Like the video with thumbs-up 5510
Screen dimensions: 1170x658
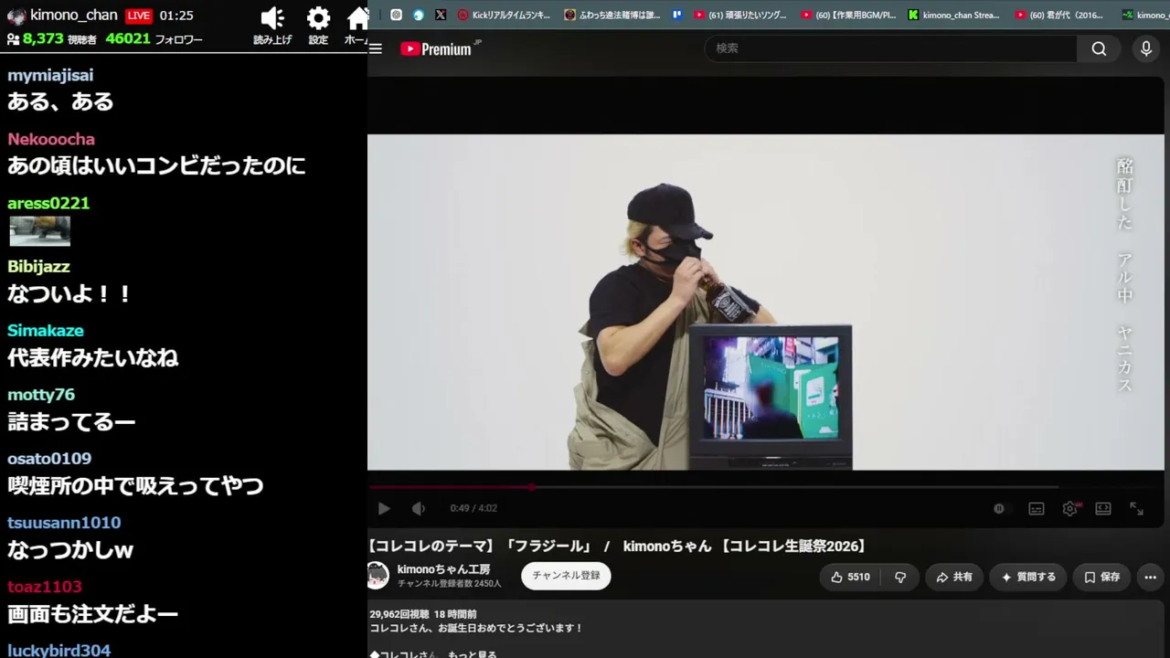pyautogui.click(x=850, y=577)
